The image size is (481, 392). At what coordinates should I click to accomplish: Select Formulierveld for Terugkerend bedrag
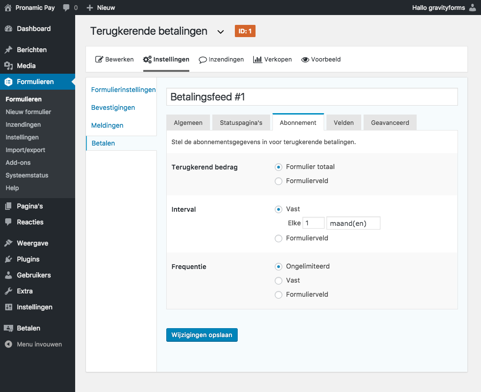[x=279, y=181]
